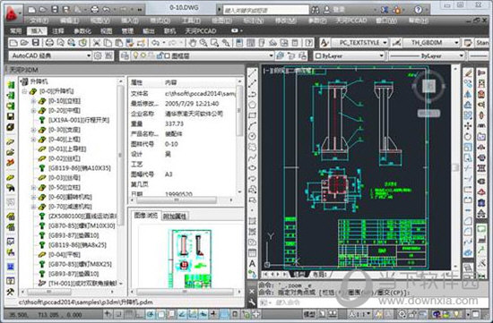The width and height of the screenshot is (493, 323).
Task: Expand the [0-10] tree node
Action: (34, 101)
